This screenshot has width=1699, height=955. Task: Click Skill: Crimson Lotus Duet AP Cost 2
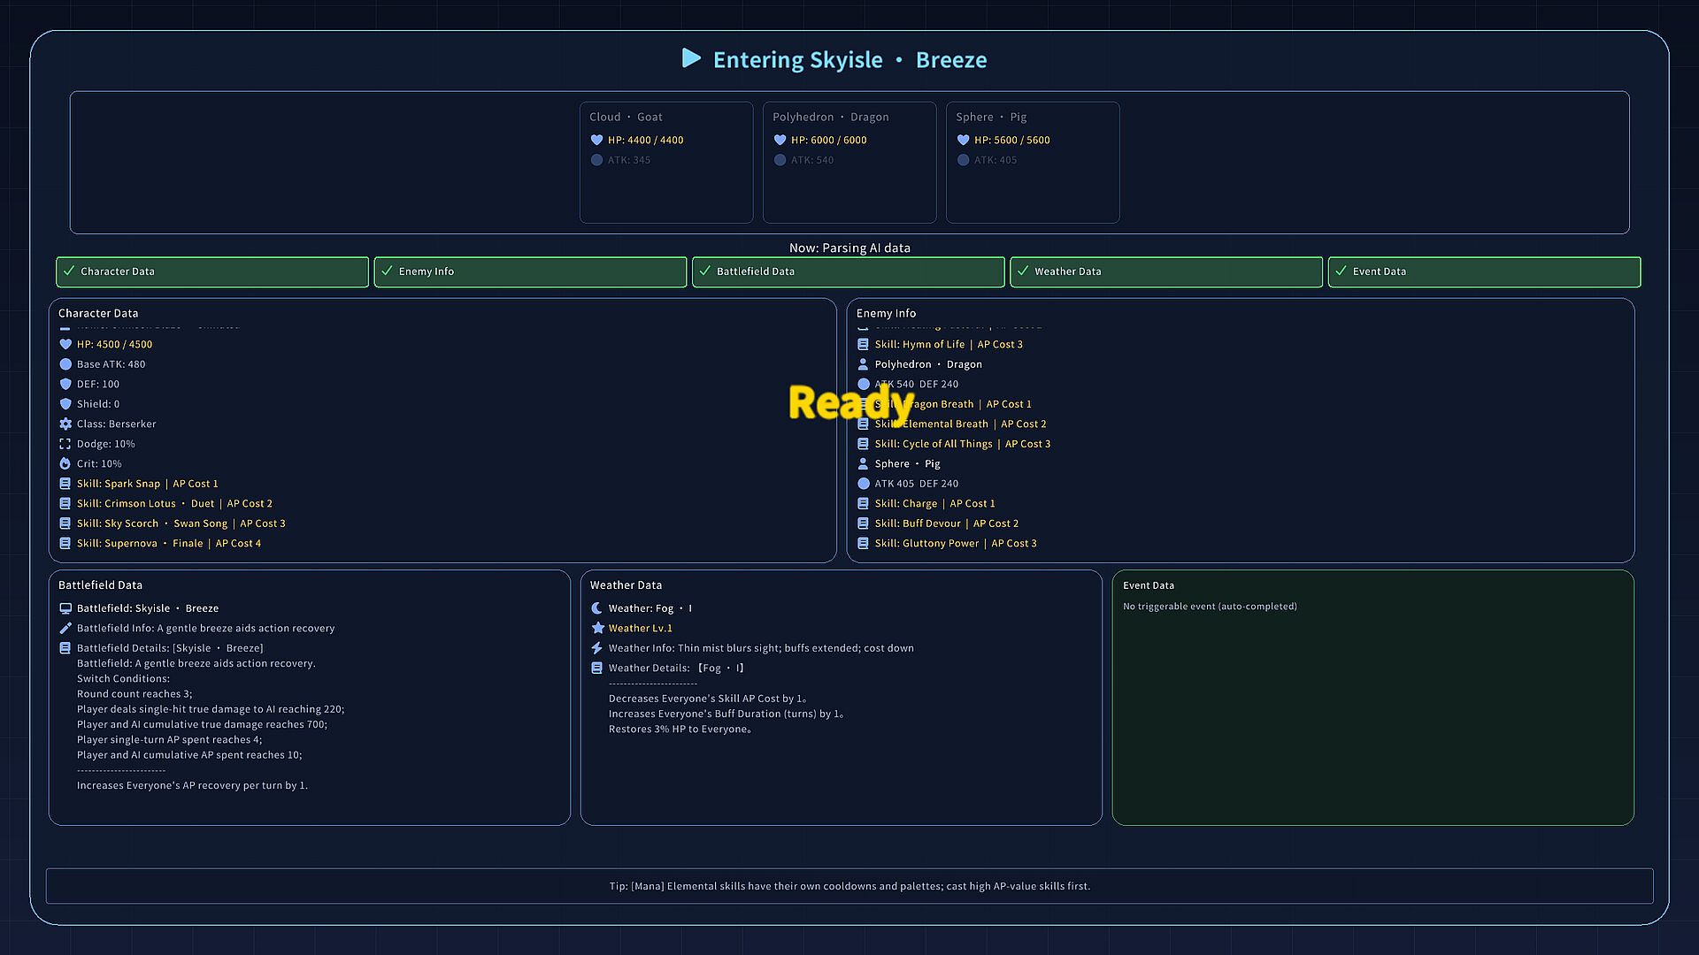tap(174, 503)
